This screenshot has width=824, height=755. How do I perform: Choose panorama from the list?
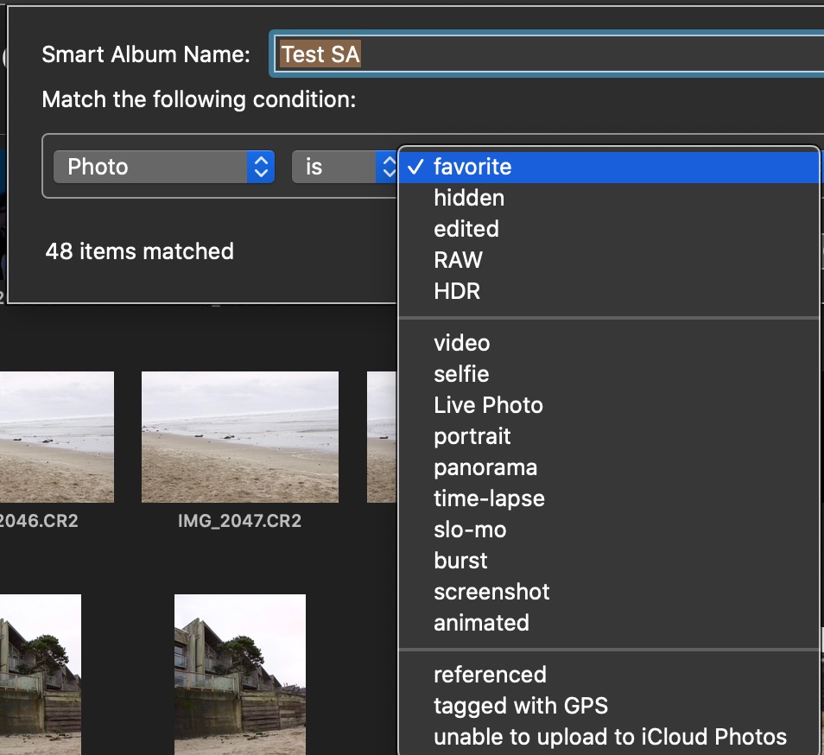(x=485, y=467)
